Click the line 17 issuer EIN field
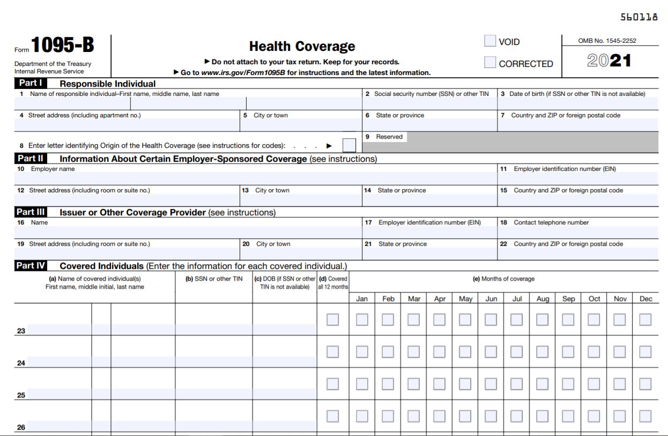 click(429, 232)
